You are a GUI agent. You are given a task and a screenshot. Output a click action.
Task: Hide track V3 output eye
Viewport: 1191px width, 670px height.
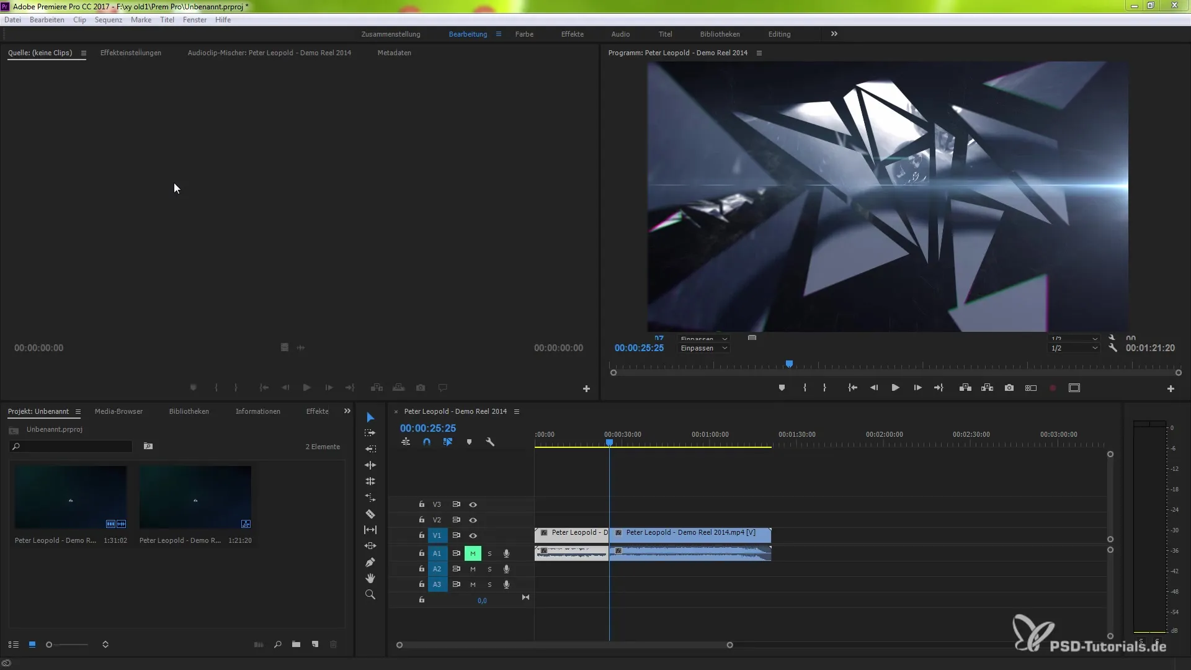tap(473, 505)
